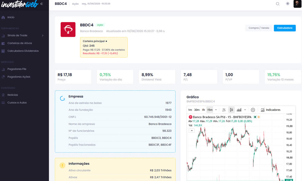Select the 1h chart interval
Viewport: 302px width, 181px height.
click(x=203, y=110)
